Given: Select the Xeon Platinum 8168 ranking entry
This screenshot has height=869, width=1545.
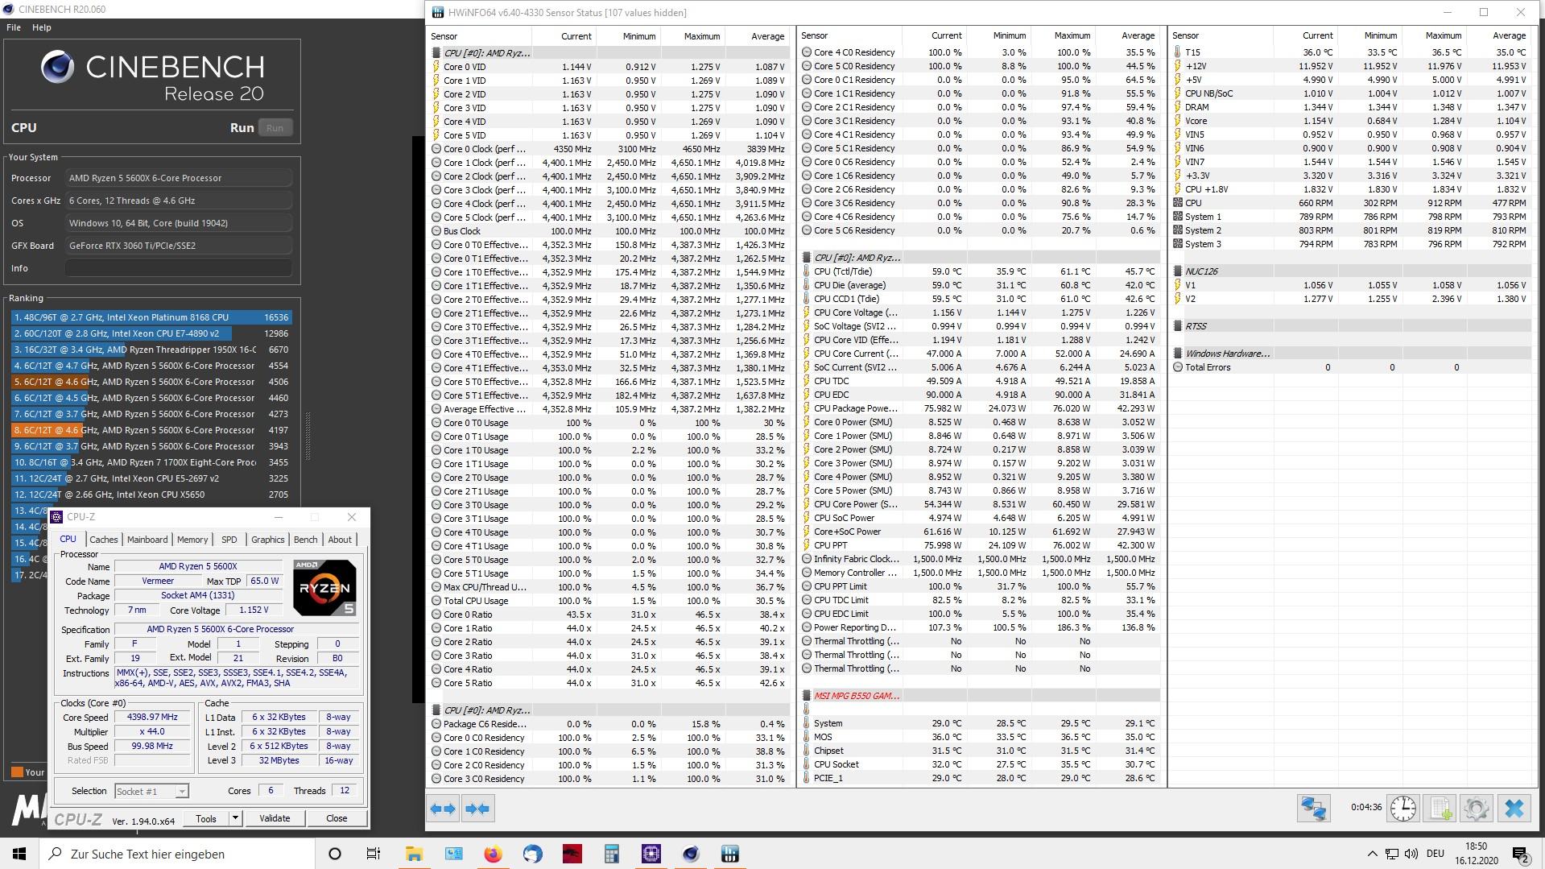Looking at the screenshot, I should click(151, 317).
